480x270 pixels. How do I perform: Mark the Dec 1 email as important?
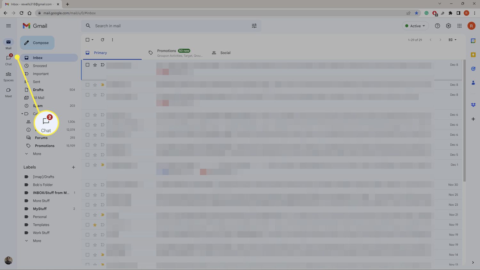(x=102, y=165)
